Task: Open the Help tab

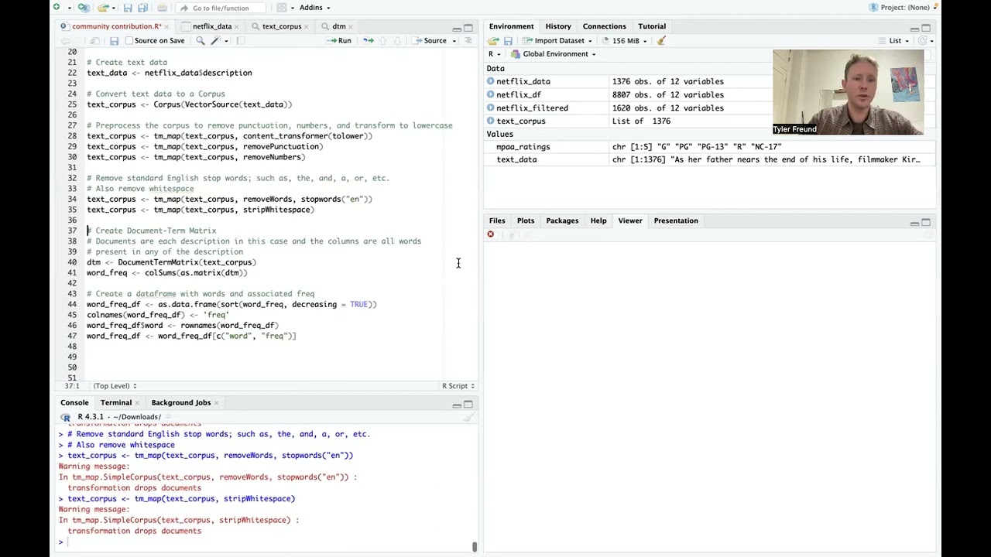Action: (598, 220)
